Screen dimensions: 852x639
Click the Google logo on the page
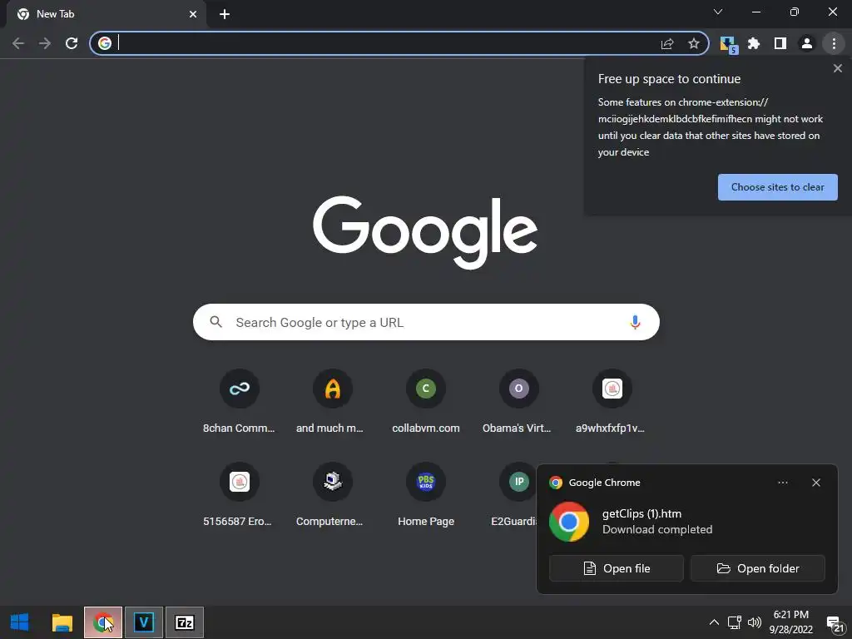point(425,233)
